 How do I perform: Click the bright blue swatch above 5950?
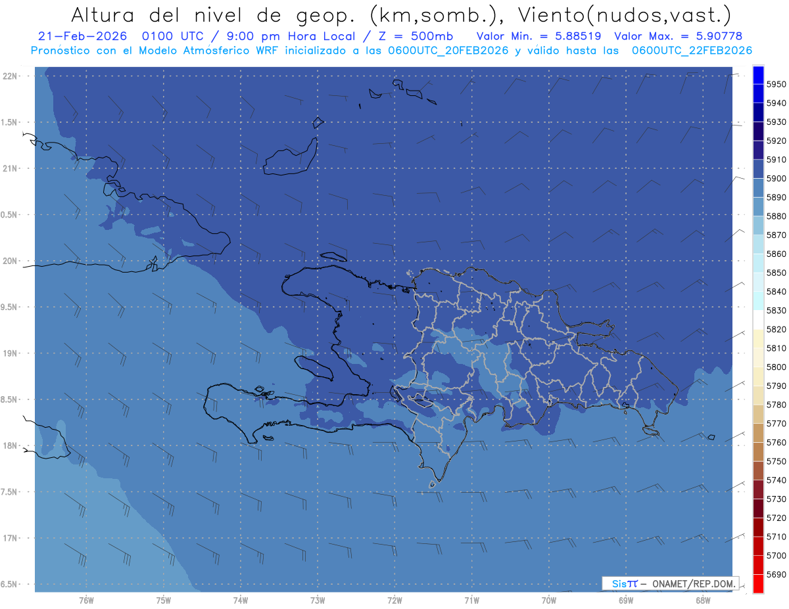pos(758,75)
